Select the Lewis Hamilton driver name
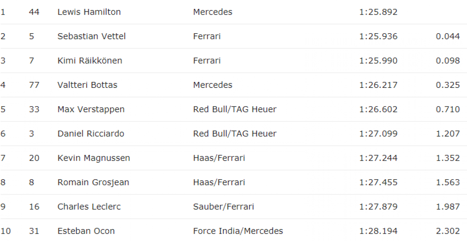 point(89,12)
